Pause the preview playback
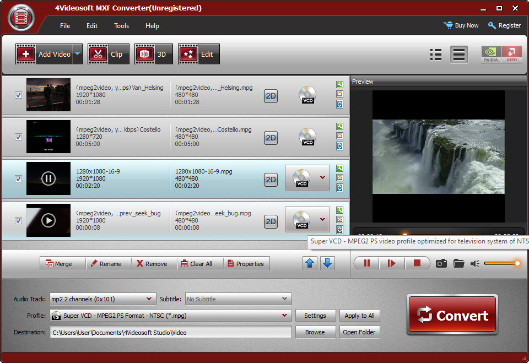The width and height of the screenshot is (529, 363). point(367,263)
